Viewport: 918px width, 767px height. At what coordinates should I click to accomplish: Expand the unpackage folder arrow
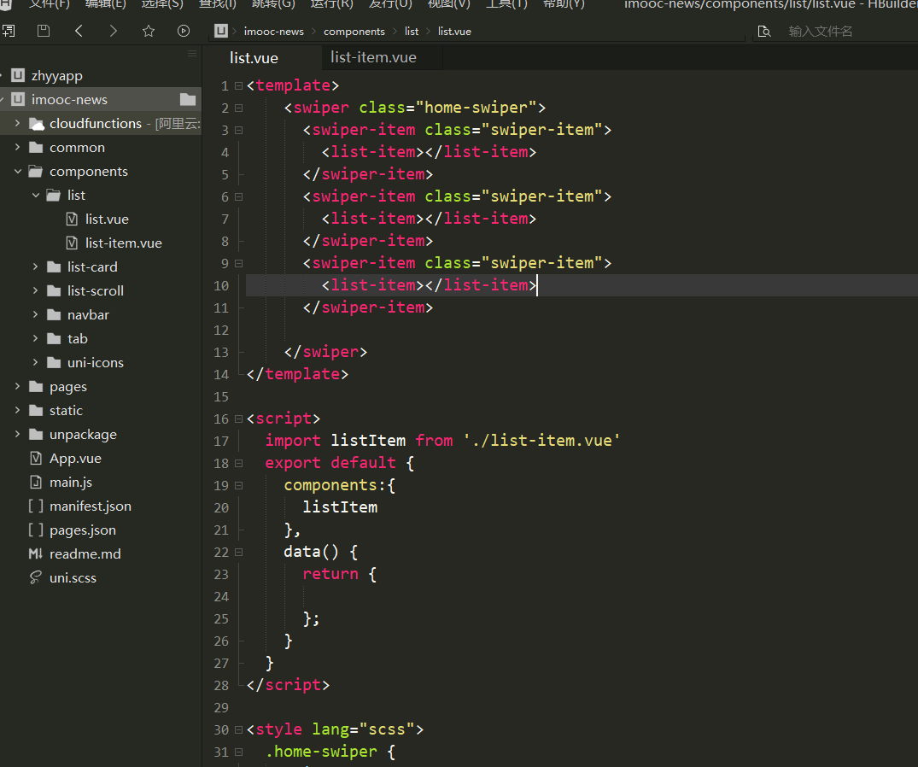pos(18,434)
